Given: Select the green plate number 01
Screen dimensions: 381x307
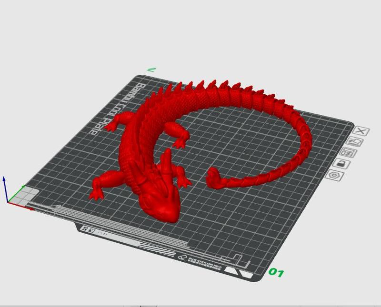Looking at the screenshot, I should [276, 273].
